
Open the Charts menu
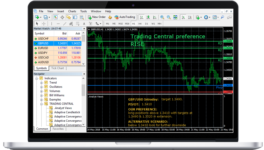[72, 11]
